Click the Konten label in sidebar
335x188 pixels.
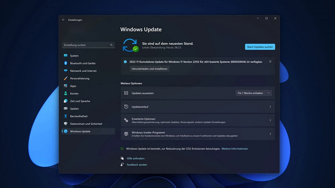coord(74,94)
